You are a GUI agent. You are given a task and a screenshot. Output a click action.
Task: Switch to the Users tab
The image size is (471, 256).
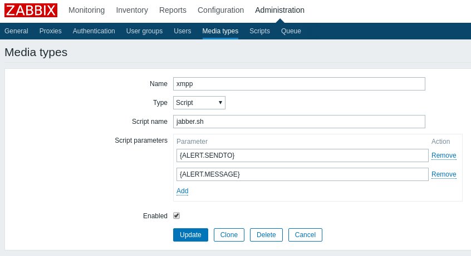183,31
